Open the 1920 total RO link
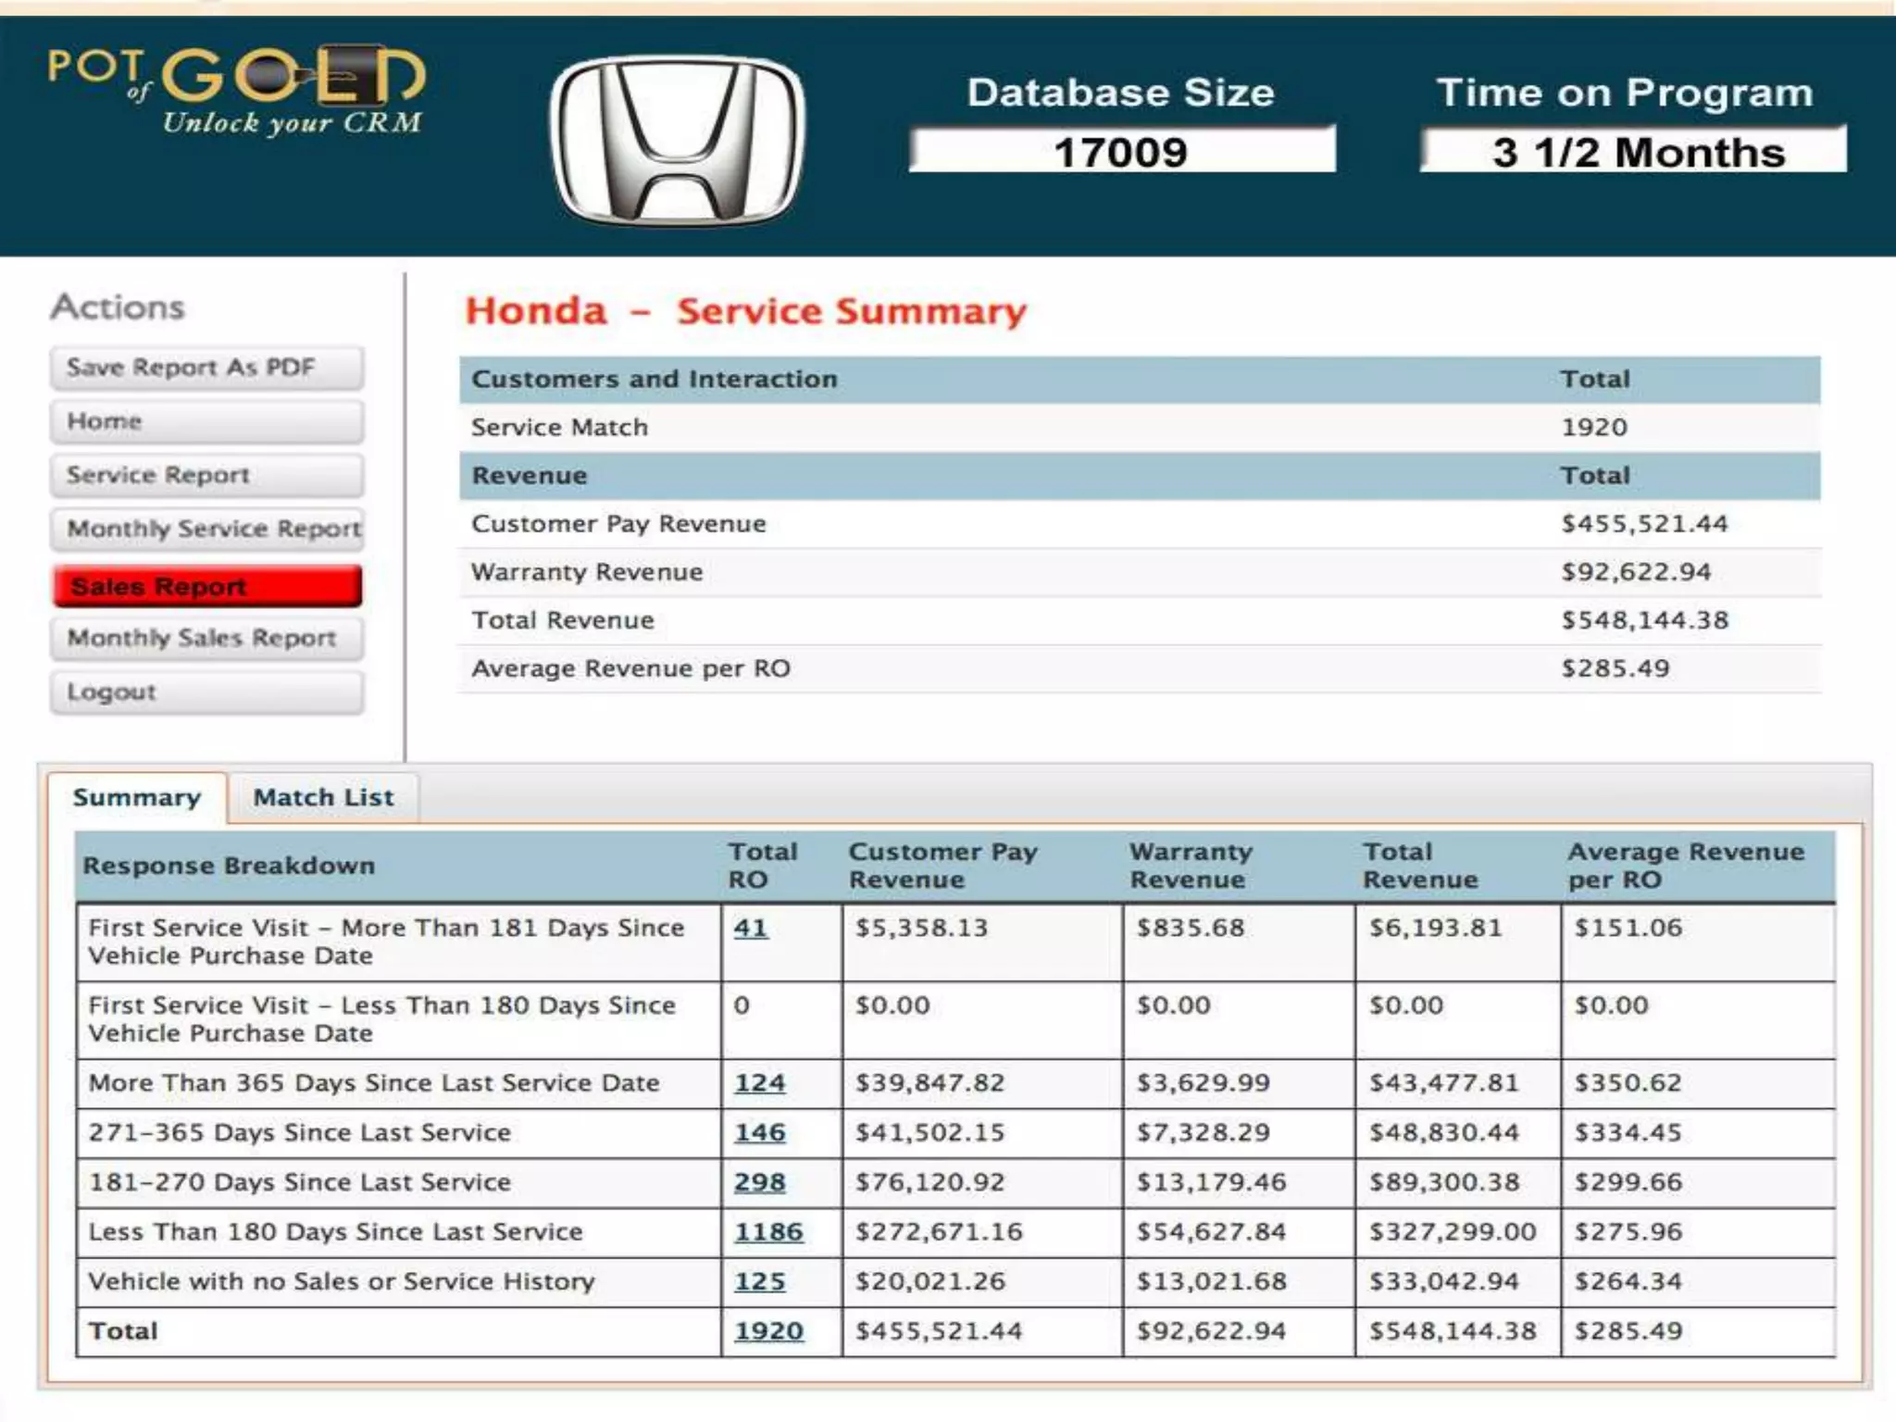This screenshot has height=1422, width=1896. [767, 1331]
